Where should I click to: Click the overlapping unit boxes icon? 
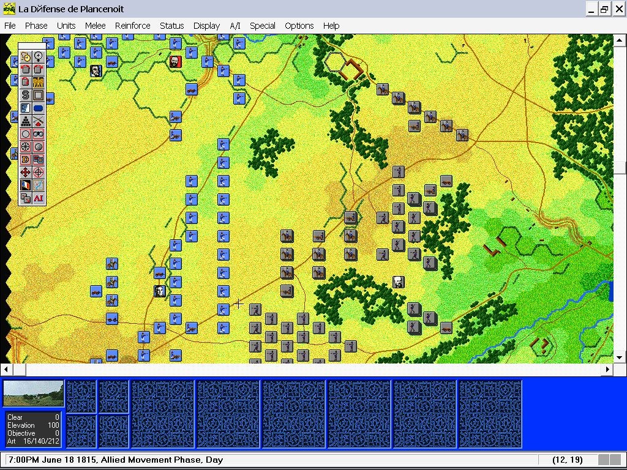[39, 160]
